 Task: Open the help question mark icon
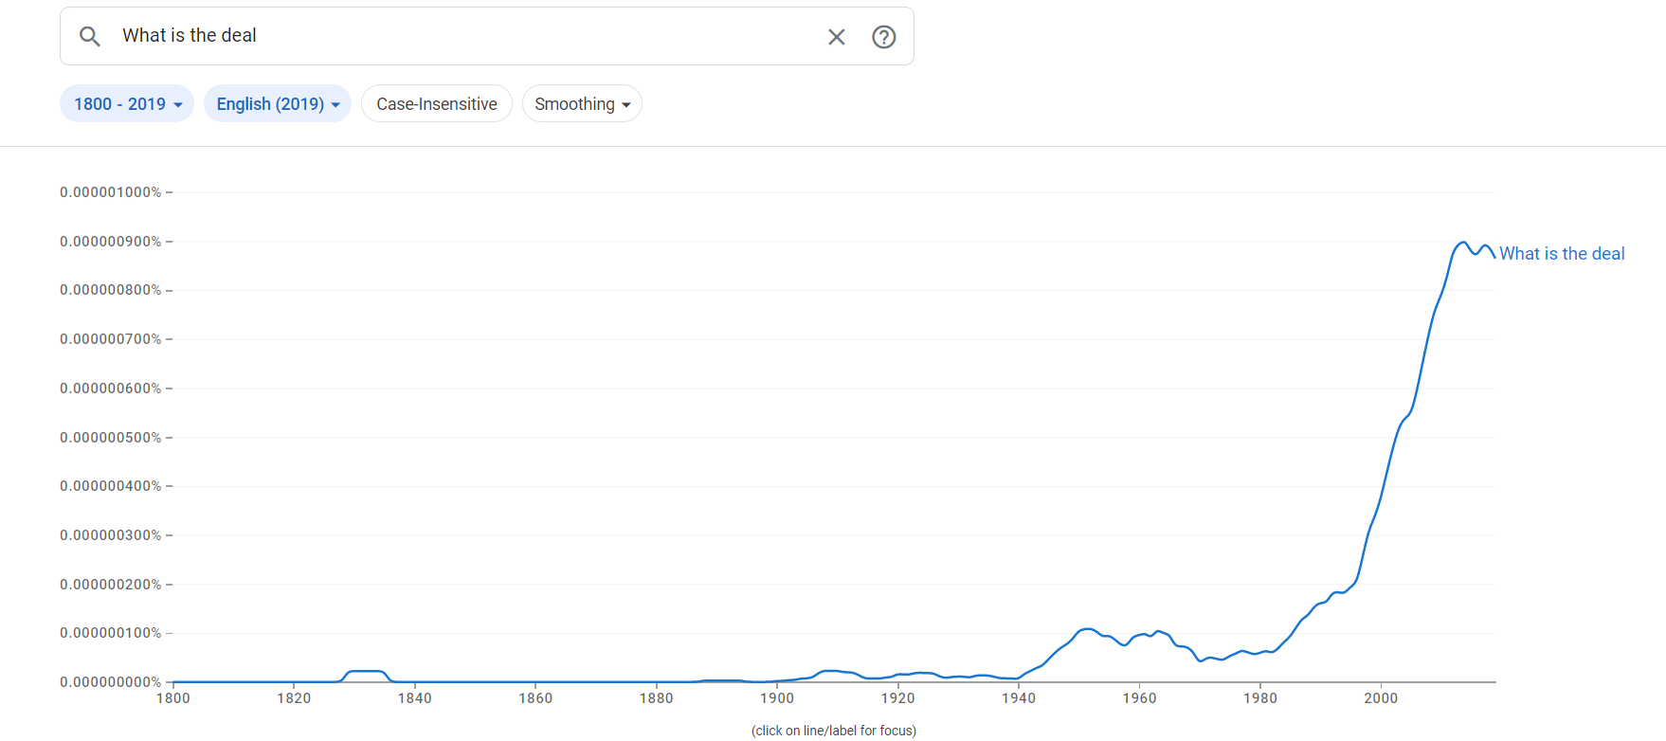click(883, 37)
